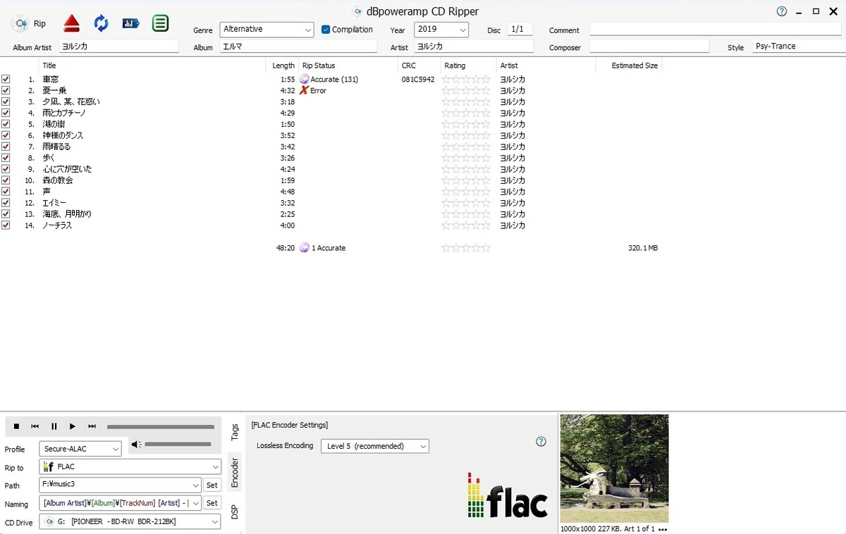Open the Genre dropdown showing Alternative
This screenshot has height=534, width=846.
266,30
